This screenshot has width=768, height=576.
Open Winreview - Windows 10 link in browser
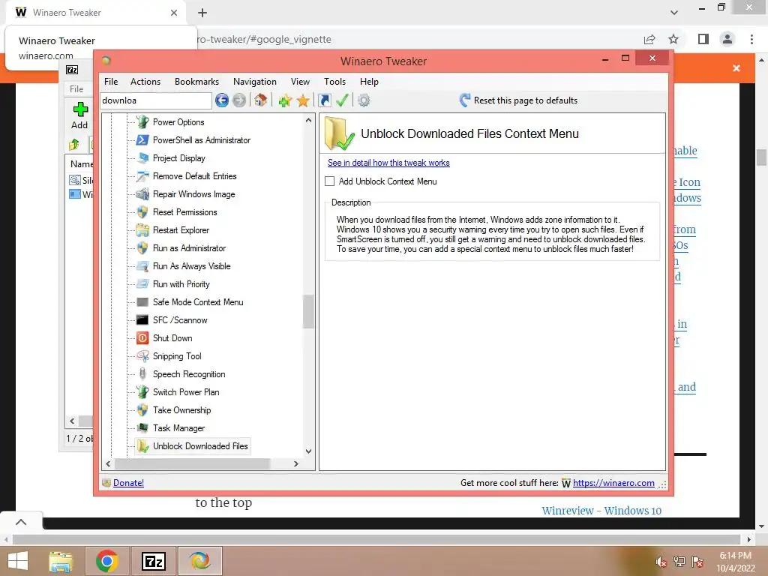[601, 510]
